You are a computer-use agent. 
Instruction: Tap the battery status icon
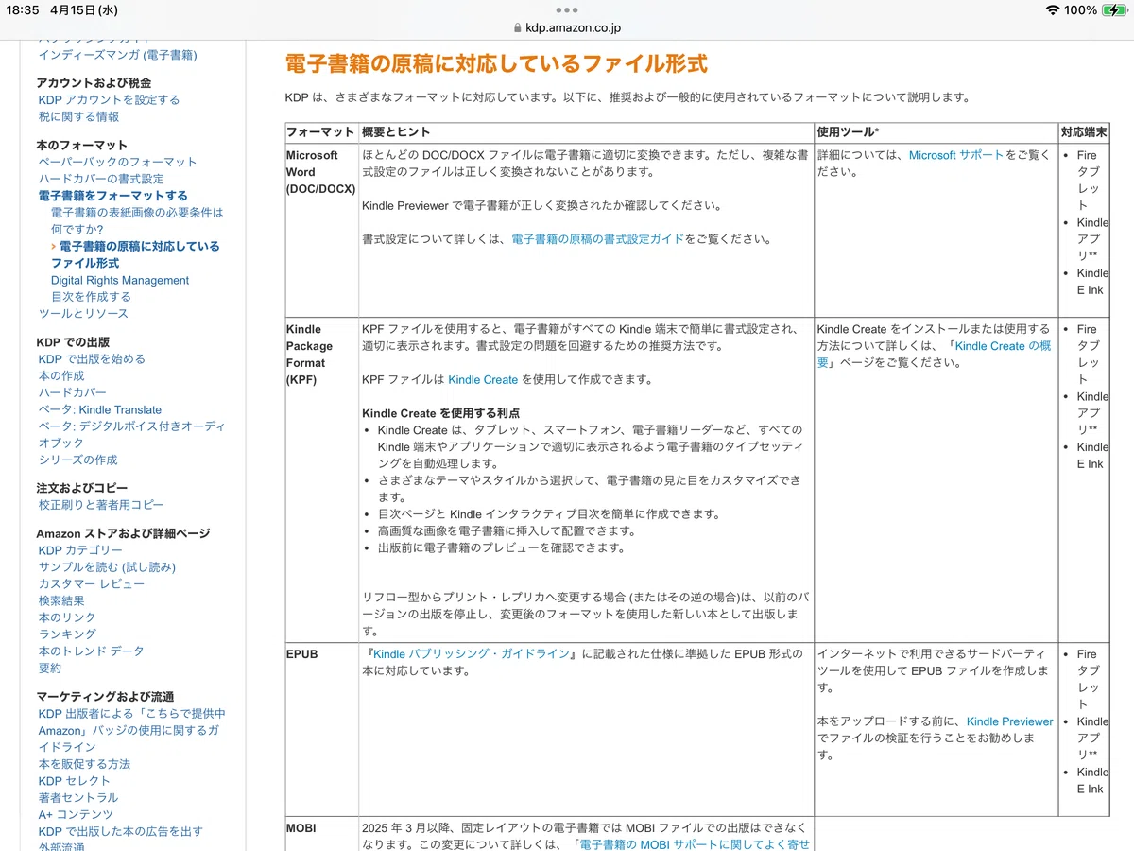tap(1112, 9)
